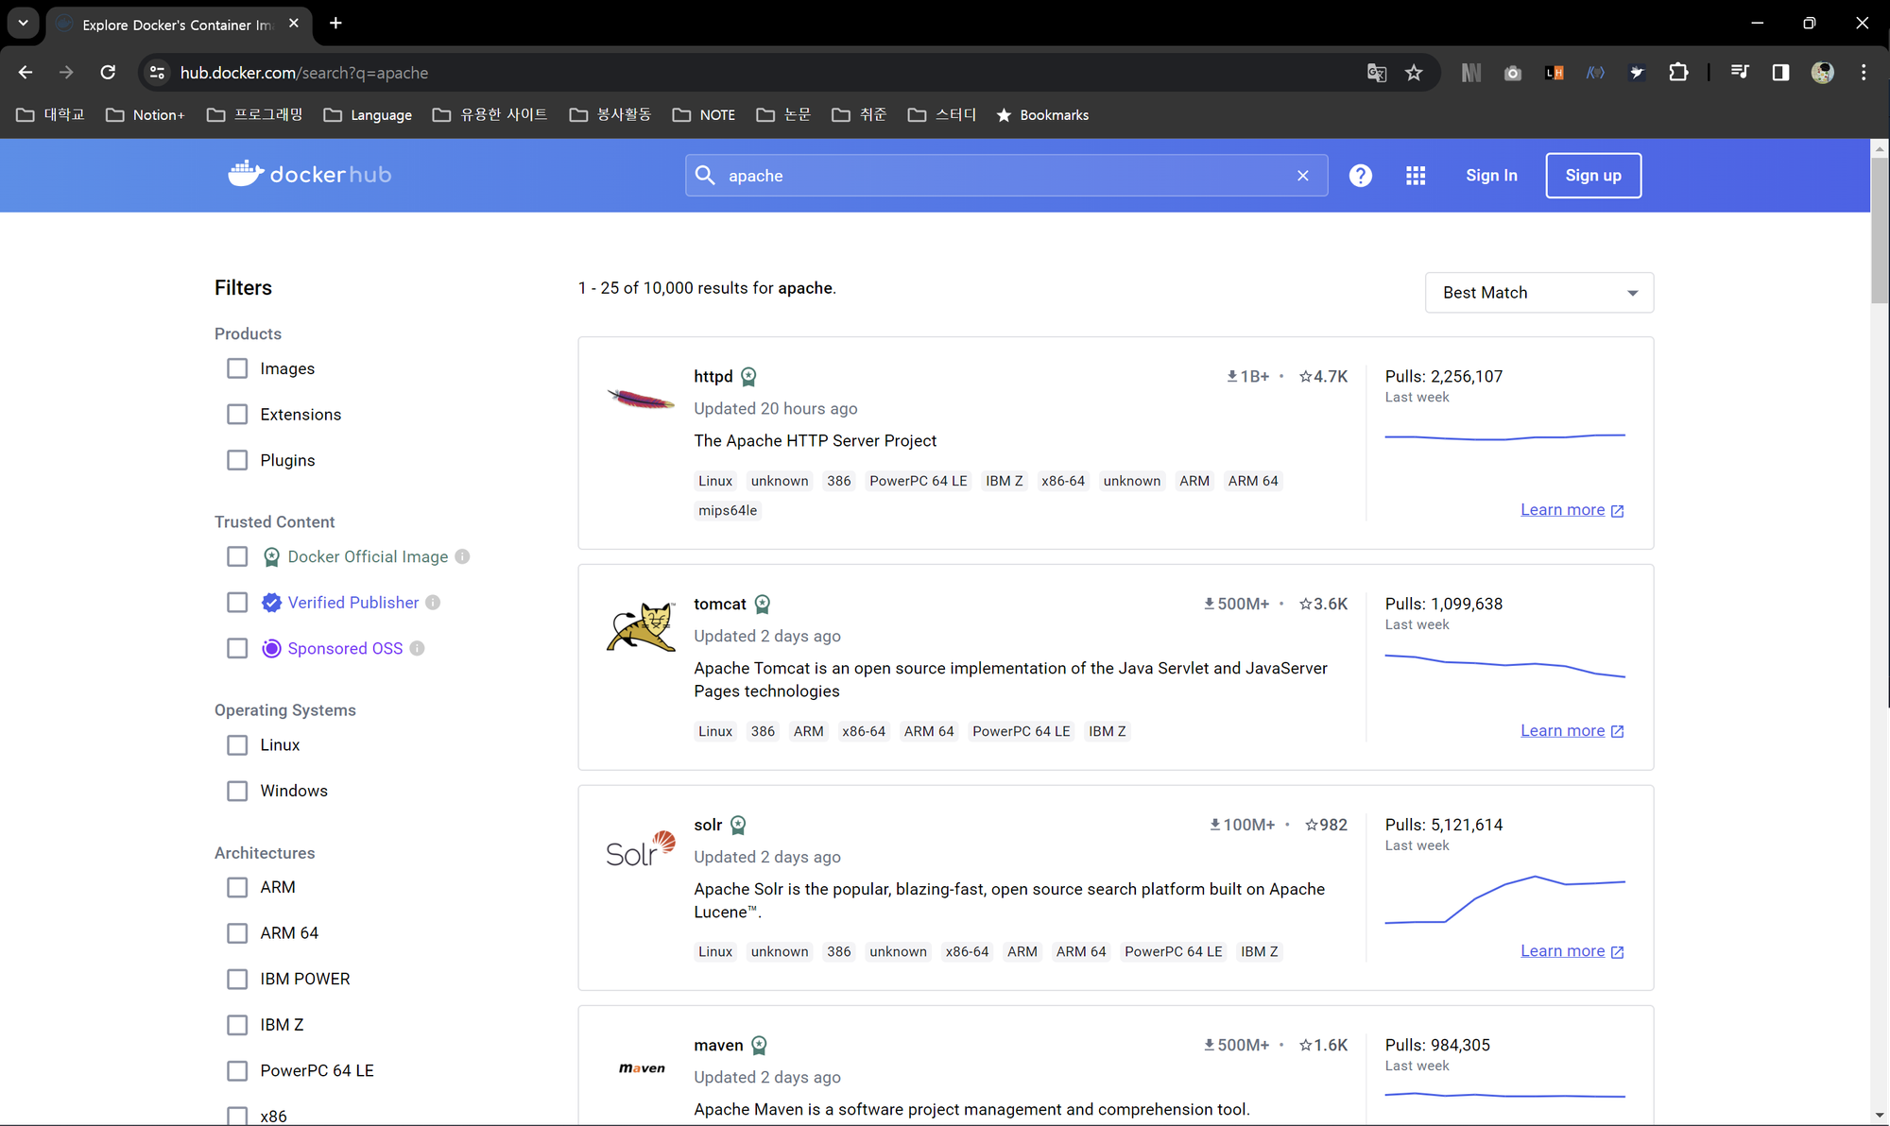
Task: Click the maven logo
Action: pyautogui.click(x=642, y=1068)
